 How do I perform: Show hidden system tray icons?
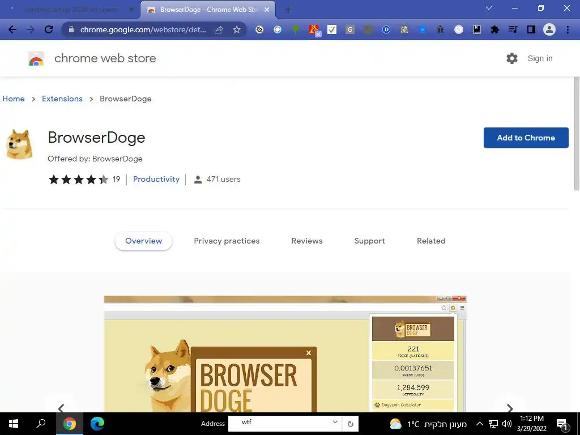click(480, 424)
